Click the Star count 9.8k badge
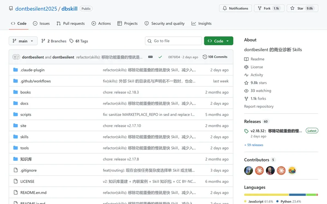Viewport: 327px width, 204px height. 310,8
